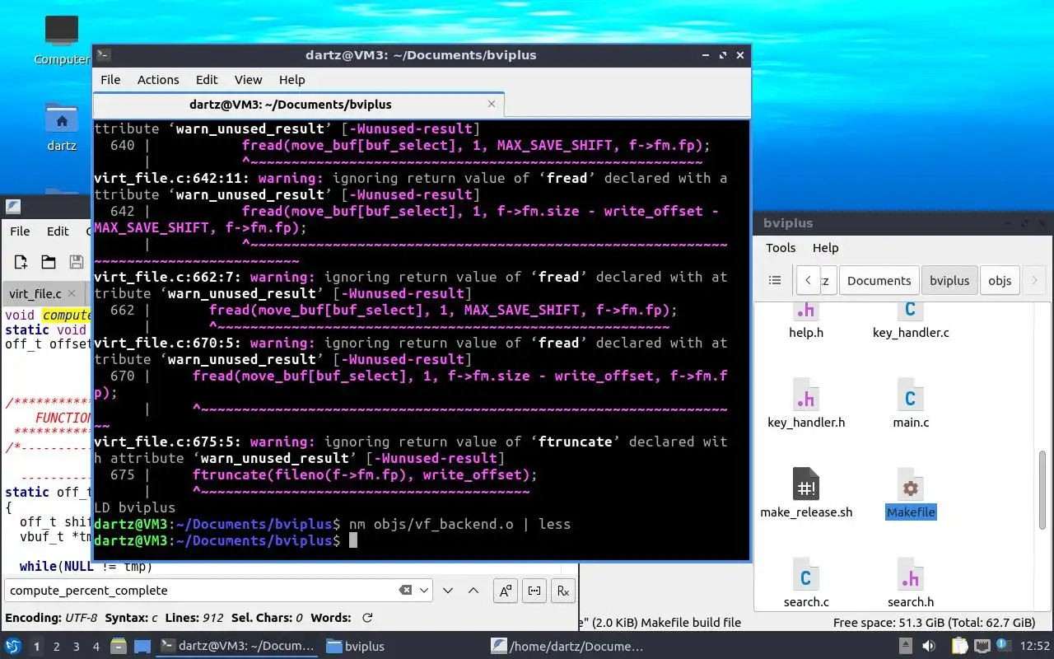Open the clipboard manager tray icon
Viewport: 1054px width, 659px height.
(959, 647)
